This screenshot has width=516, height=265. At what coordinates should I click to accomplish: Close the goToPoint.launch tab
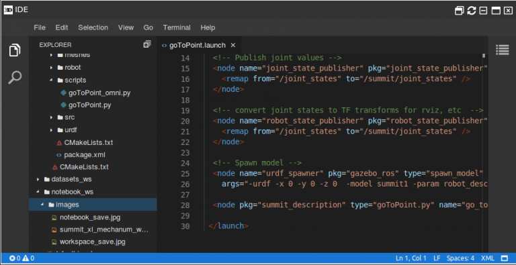[233, 45]
